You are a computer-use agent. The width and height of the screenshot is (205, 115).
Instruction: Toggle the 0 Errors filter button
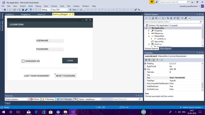35,99
